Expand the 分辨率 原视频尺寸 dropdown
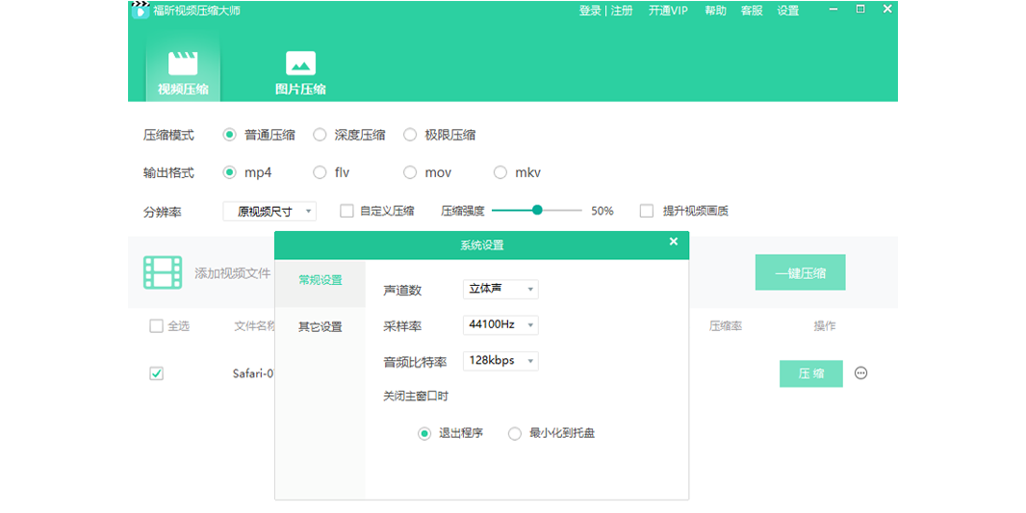This screenshot has width=1026, height=513. (269, 211)
